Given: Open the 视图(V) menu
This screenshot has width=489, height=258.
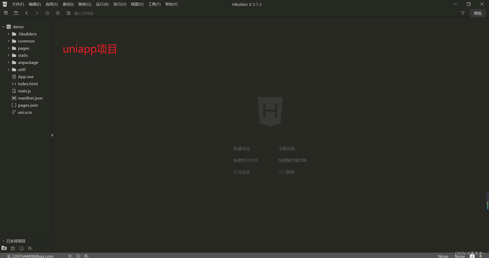Looking at the screenshot, I should coord(137,4).
